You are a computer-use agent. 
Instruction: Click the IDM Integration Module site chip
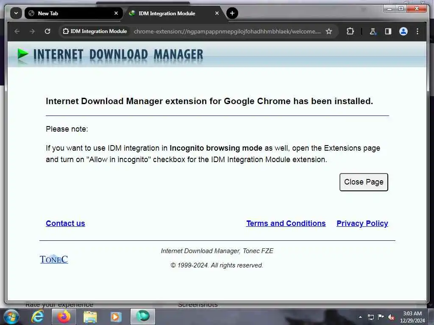point(95,31)
